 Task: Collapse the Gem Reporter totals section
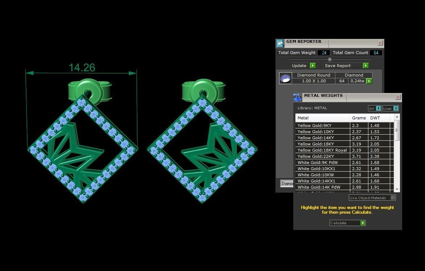(330, 59)
